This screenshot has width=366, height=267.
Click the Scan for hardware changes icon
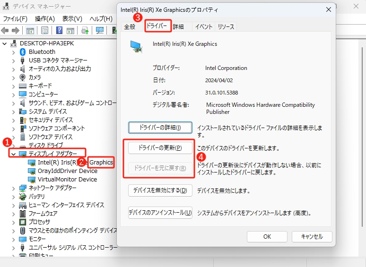point(100,30)
